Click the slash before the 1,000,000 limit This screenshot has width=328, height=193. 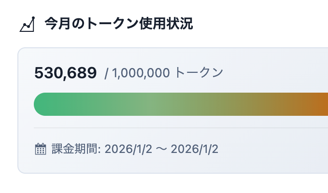click(107, 73)
